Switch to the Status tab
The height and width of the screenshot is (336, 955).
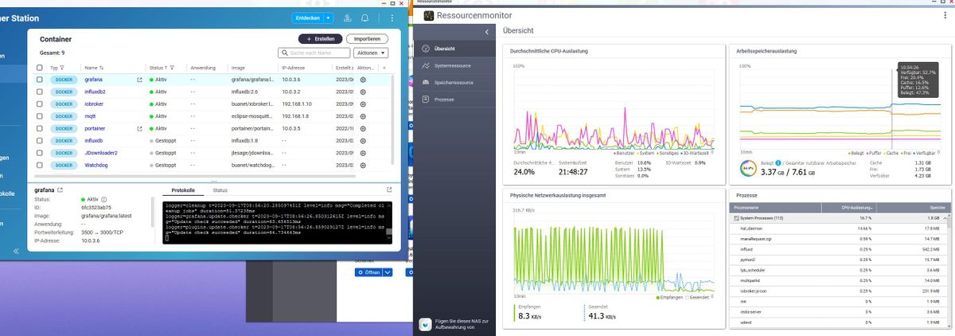click(220, 190)
